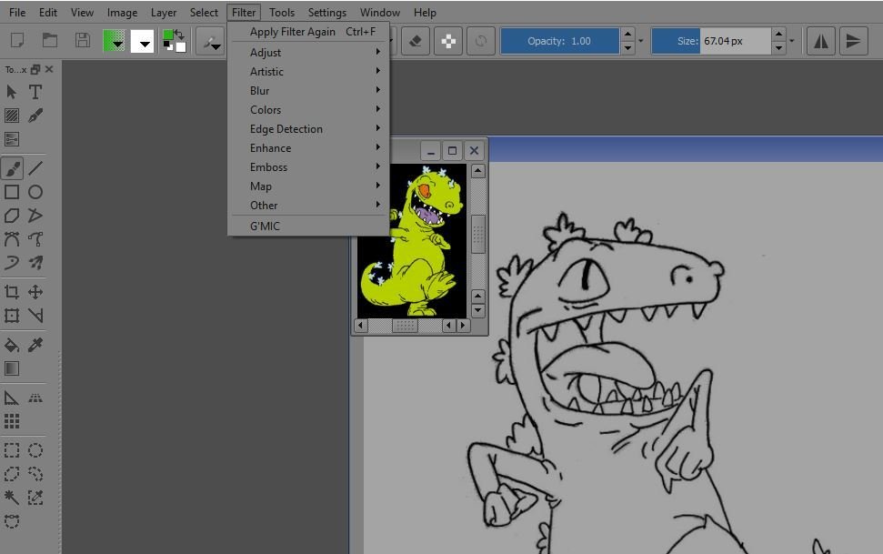Select the Gradient tool
883x554 pixels.
click(x=11, y=368)
